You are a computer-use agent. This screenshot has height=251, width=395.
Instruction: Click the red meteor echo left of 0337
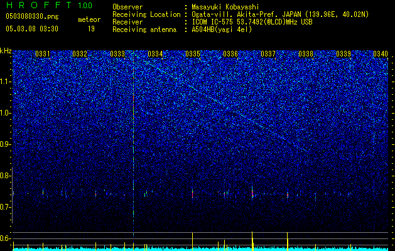coord(252,193)
